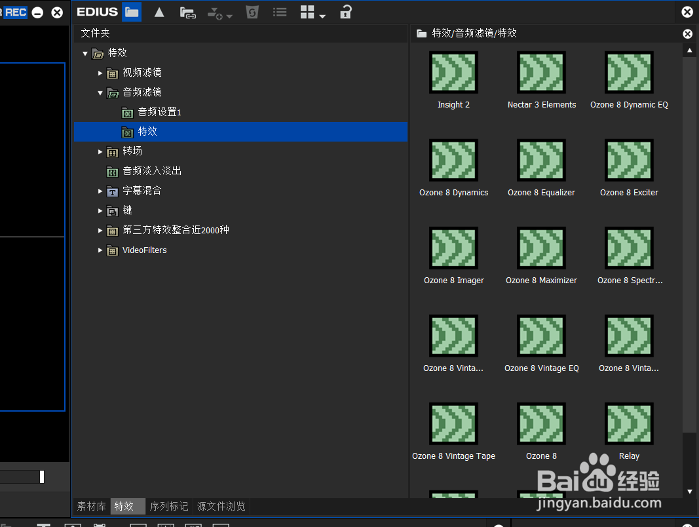Click the scroll up arrow in effects list
The height and width of the screenshot is (527, 699).
(690, 50)
